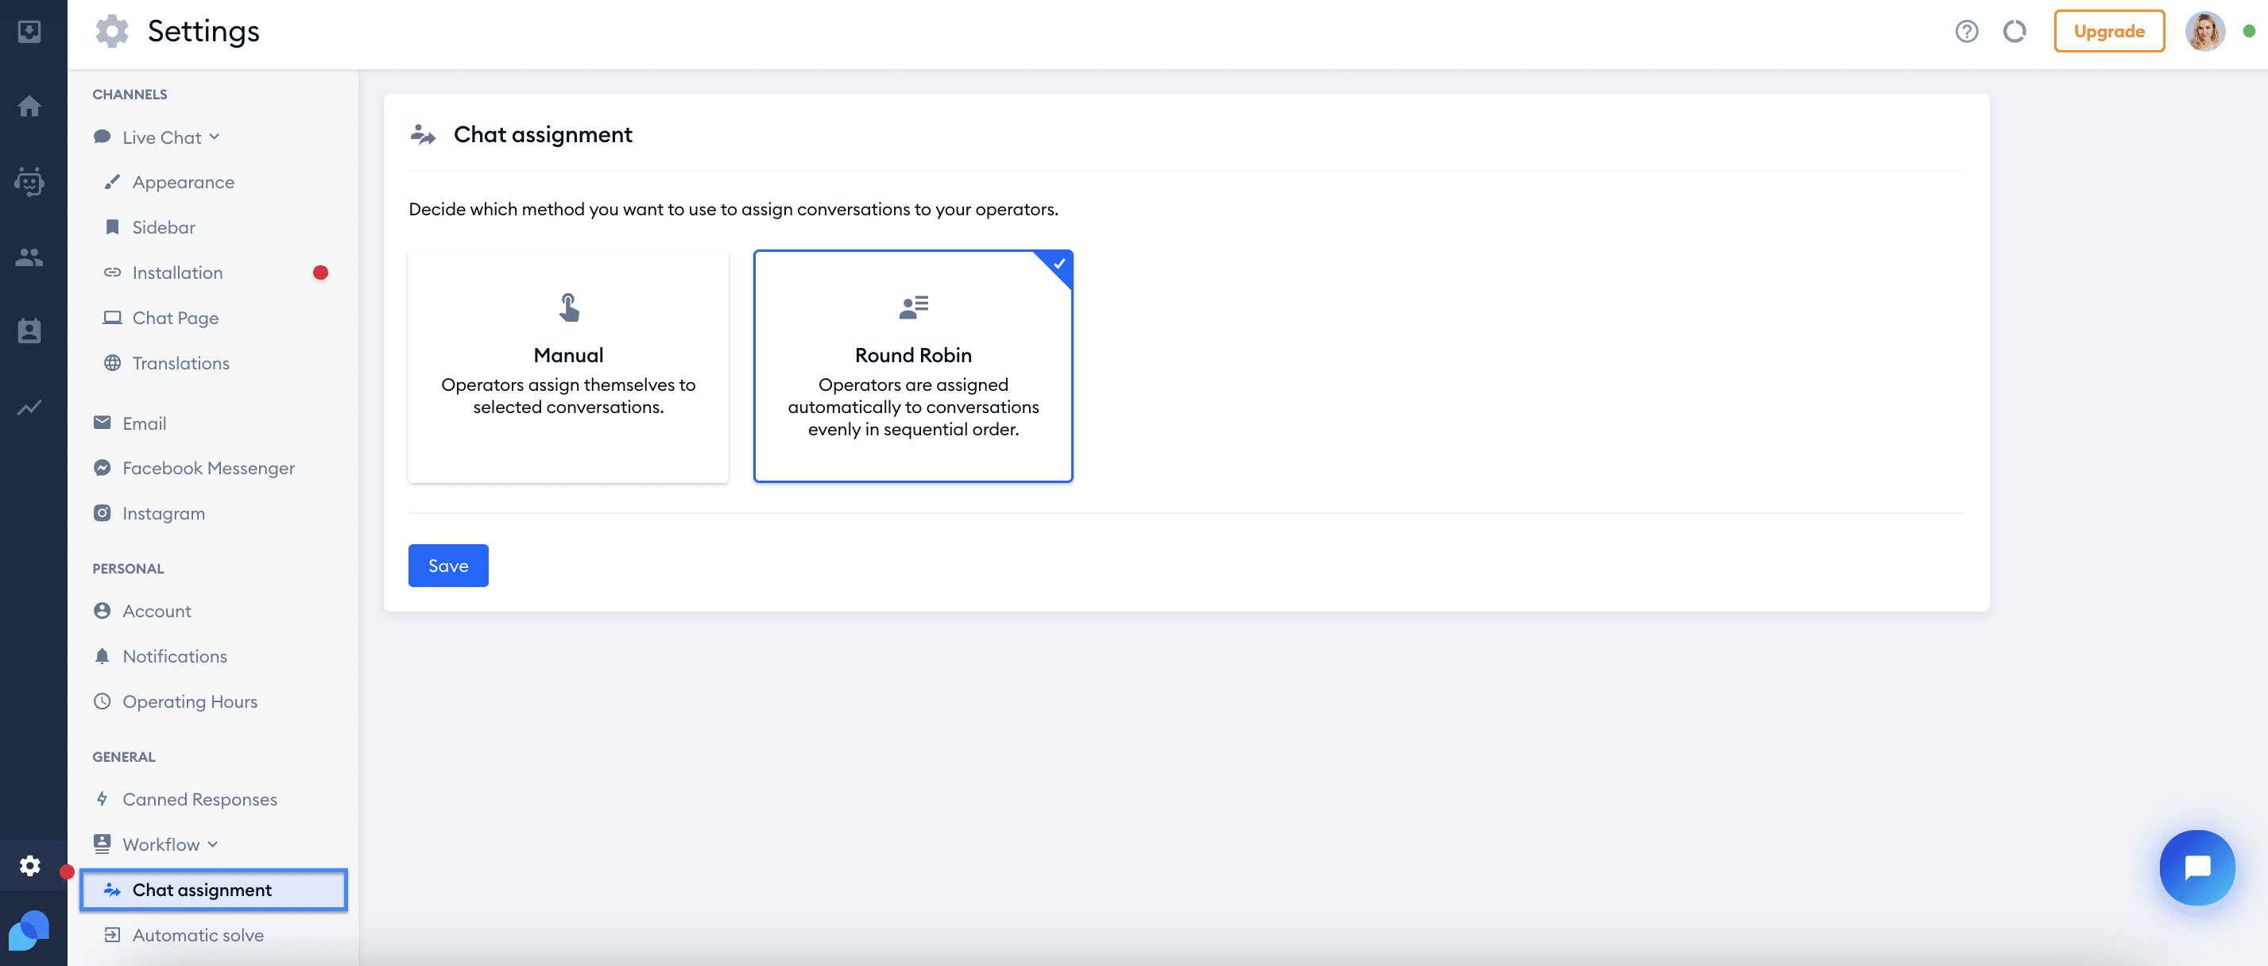Click the green online status dot
The image size is (2268, 966).
(x=2248, y=32)
